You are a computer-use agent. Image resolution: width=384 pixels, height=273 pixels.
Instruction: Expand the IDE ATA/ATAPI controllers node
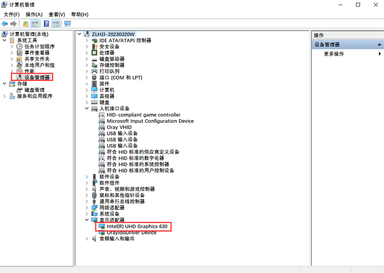tap(87, 41)
